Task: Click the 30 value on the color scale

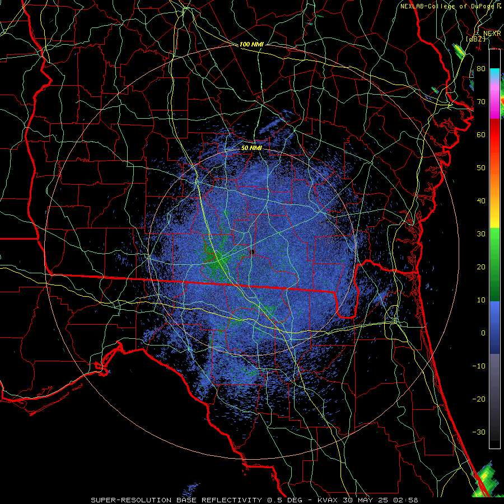Action: (481, 234)
